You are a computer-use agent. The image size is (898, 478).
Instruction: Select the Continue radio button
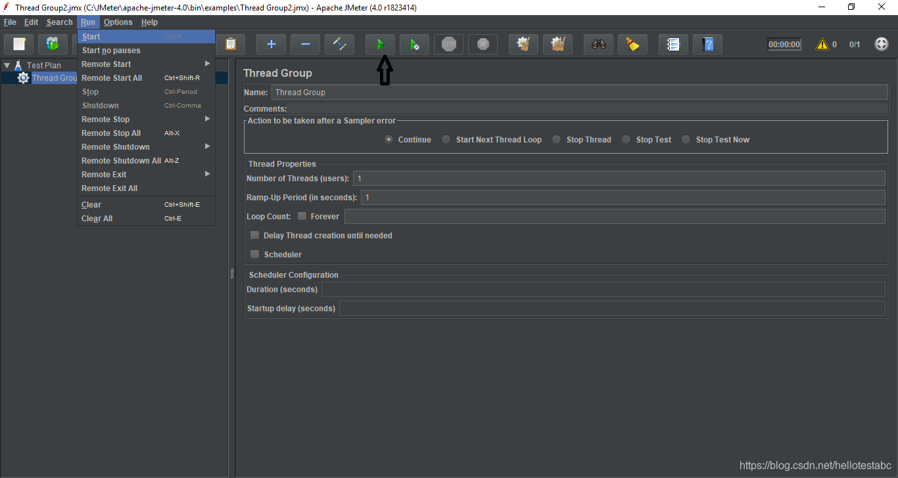click(389, 140)
